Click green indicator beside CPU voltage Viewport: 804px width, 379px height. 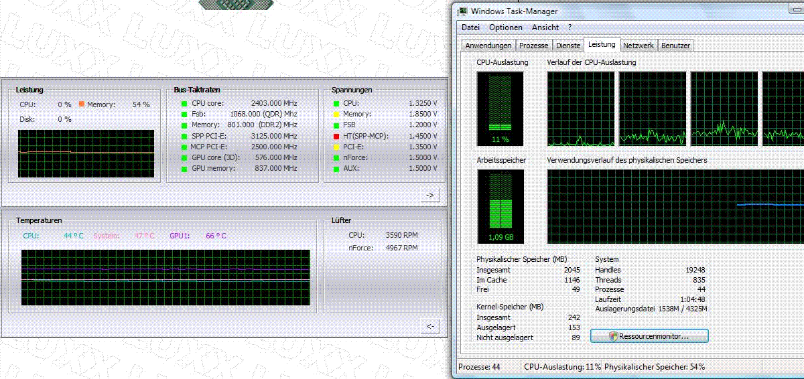pos(336,104)
